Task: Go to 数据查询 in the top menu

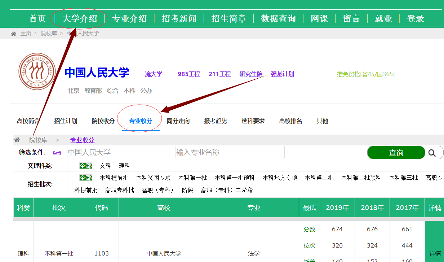Action: (278, 19)
